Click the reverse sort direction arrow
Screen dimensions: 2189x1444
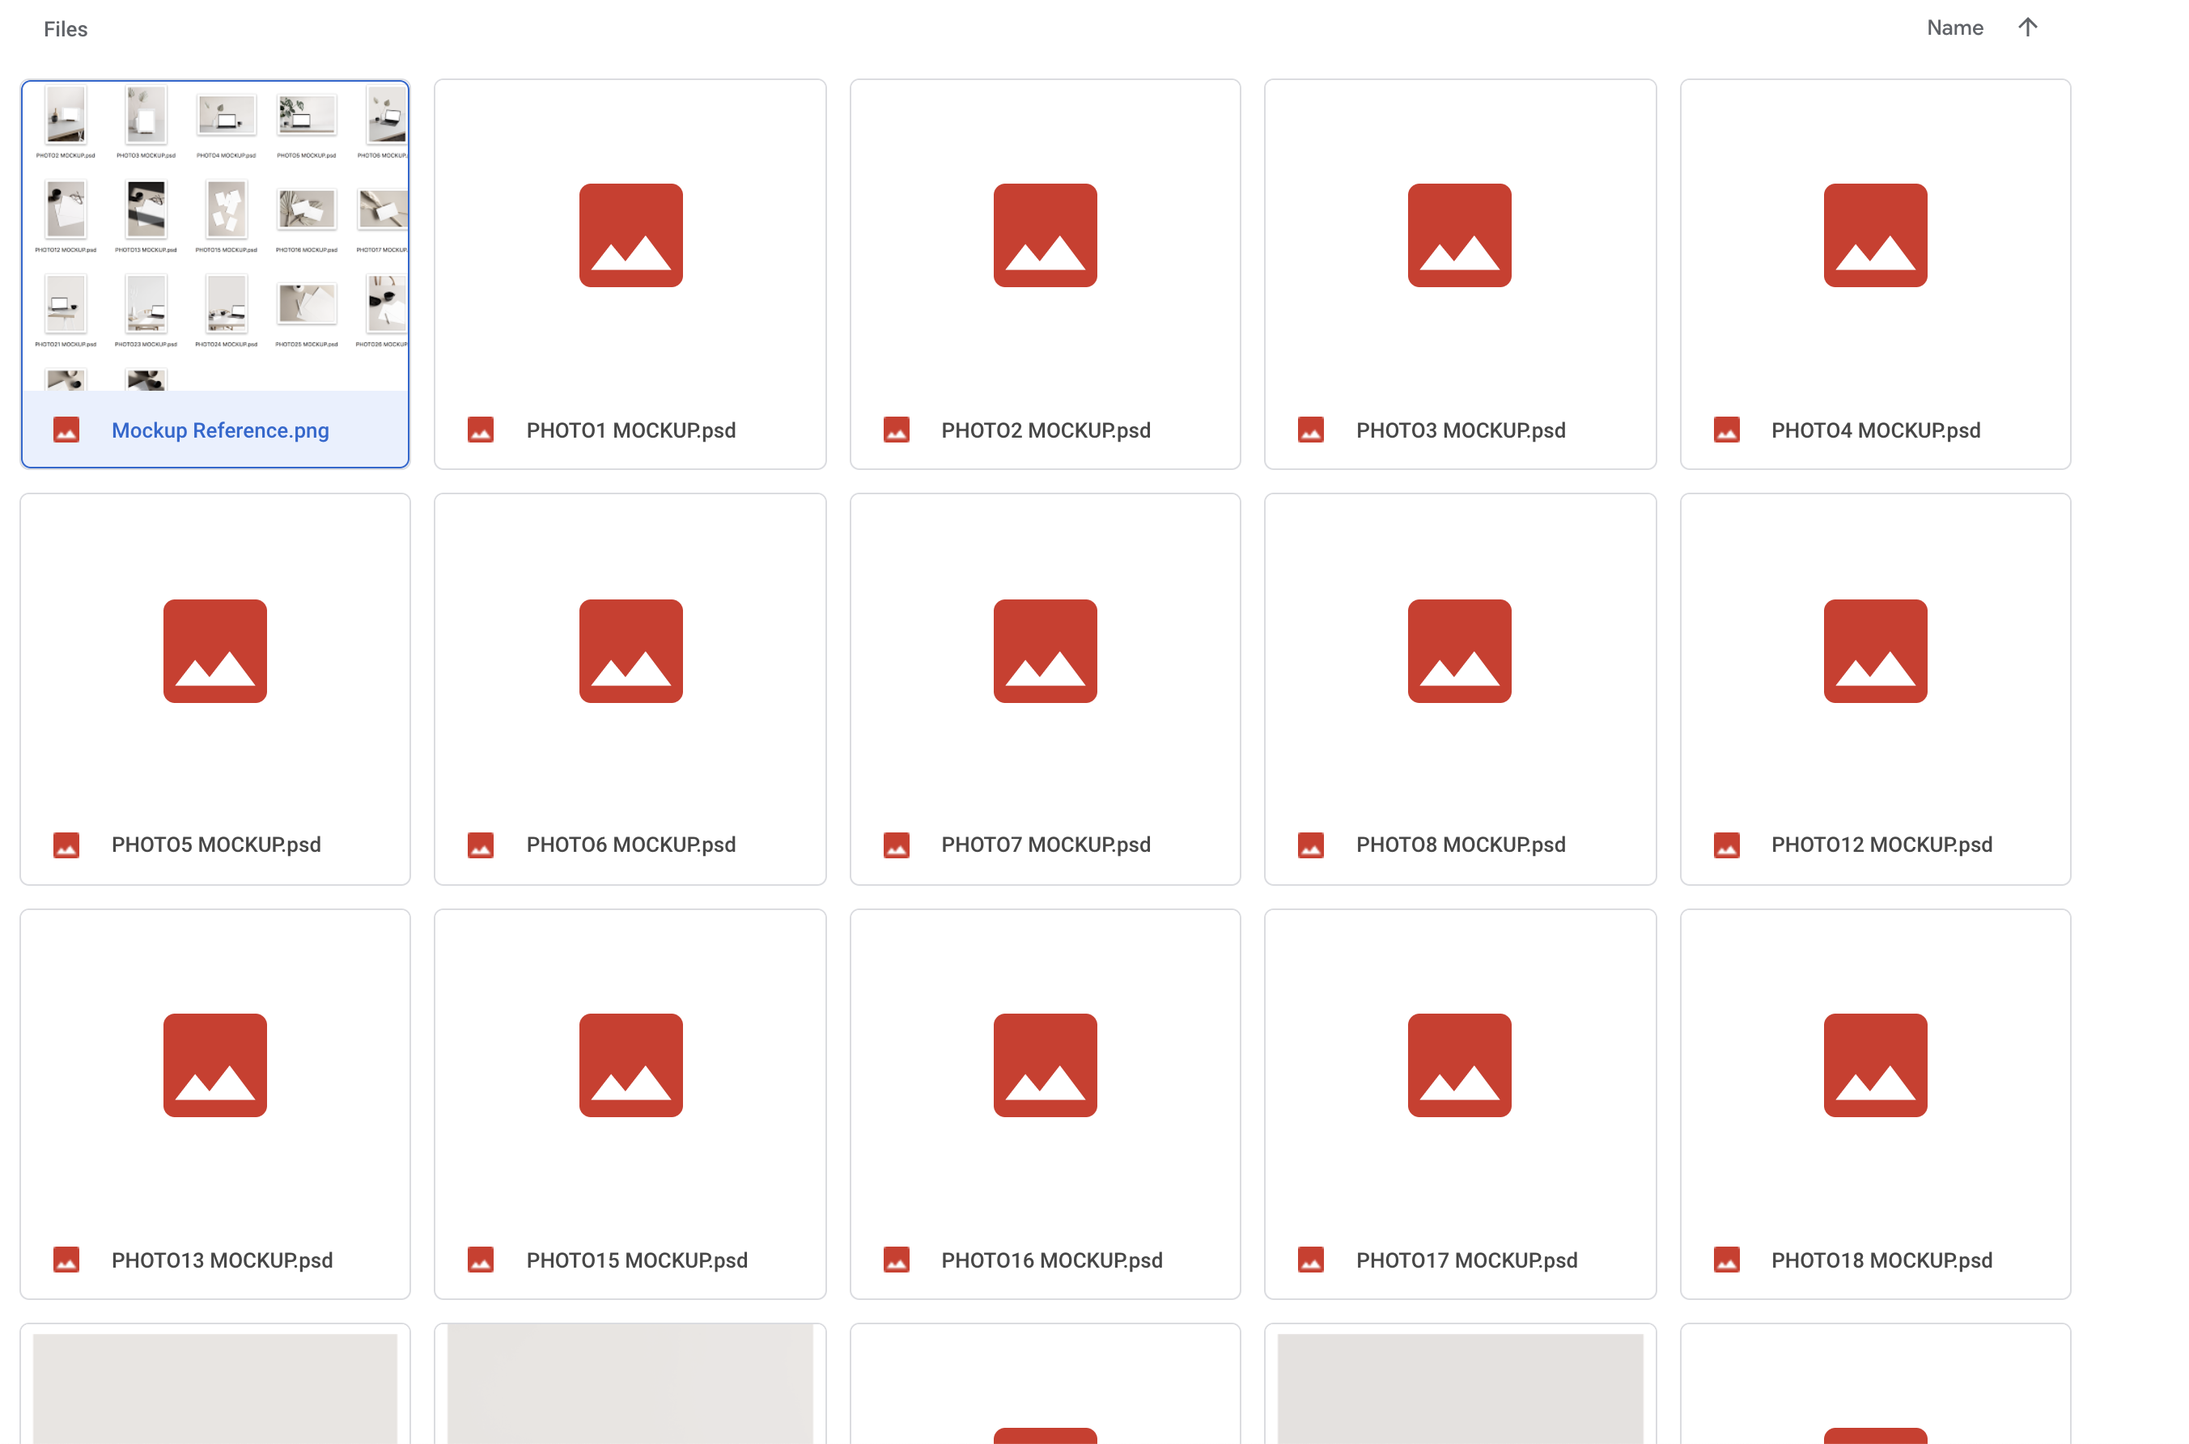click(2027, 28)
